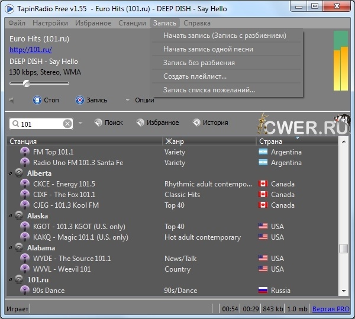Collapse the Alberta station group
Screen dimensions: 355x319
[10, 173]
